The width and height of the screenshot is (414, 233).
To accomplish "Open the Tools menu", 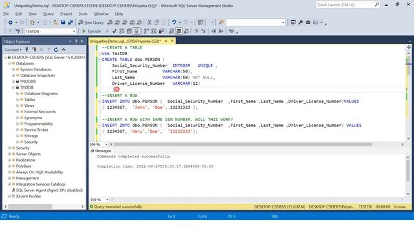I will pos(83,14).
